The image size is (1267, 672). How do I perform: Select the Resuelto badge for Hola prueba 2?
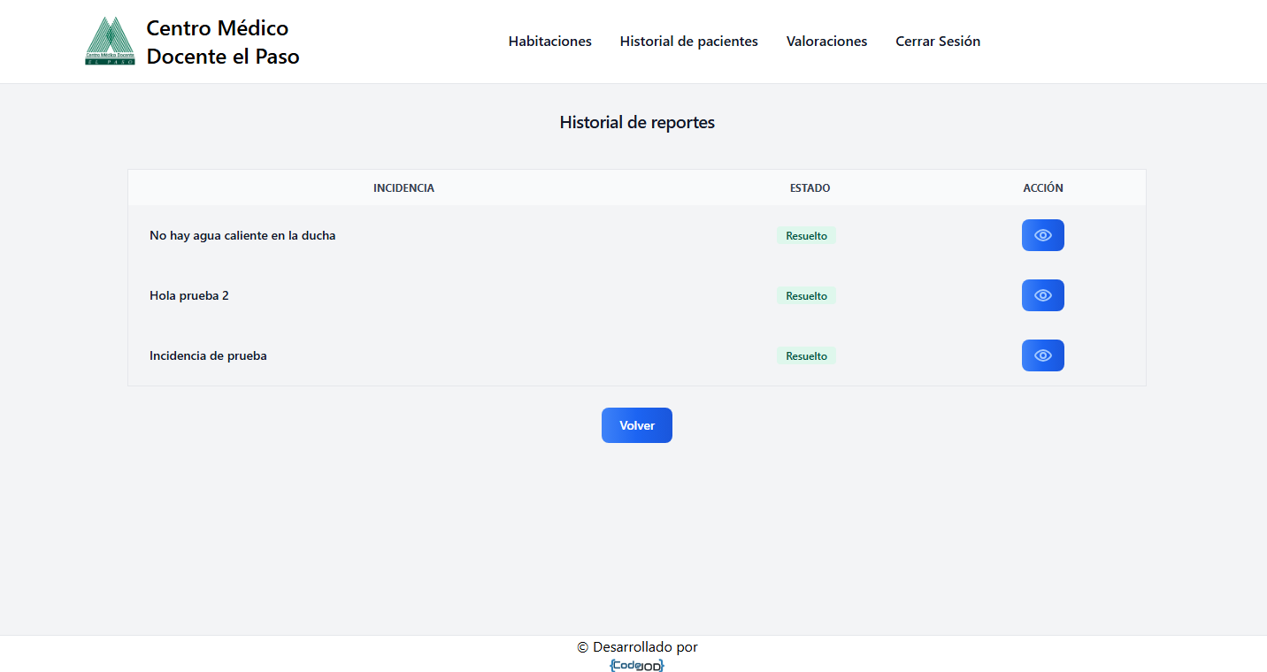pos(806,296)
